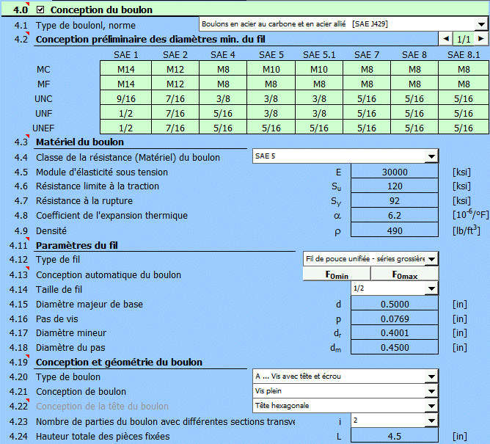Click the Conception préliminaire des diamètres heading

pyautogui.click(x=150, y=39)
